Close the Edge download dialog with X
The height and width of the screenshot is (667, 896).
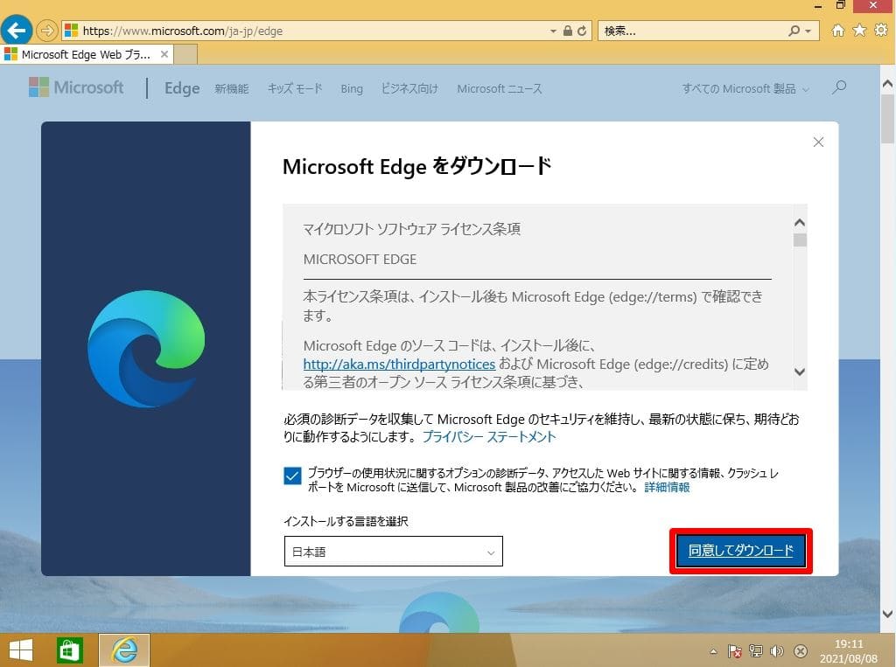(x=818, y=142)
